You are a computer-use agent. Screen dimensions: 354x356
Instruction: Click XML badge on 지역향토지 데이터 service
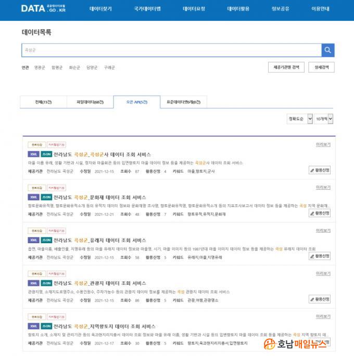pos(34,326)
